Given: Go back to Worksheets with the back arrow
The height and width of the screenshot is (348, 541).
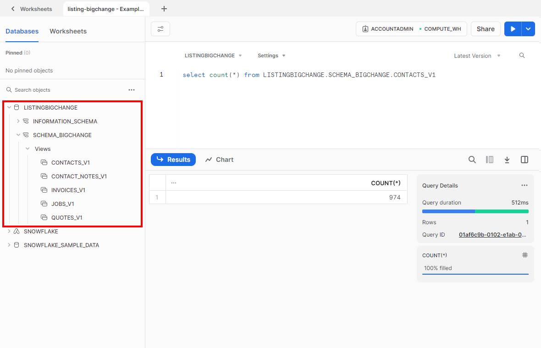Looking at the screenshot, I should click(13, 9).
